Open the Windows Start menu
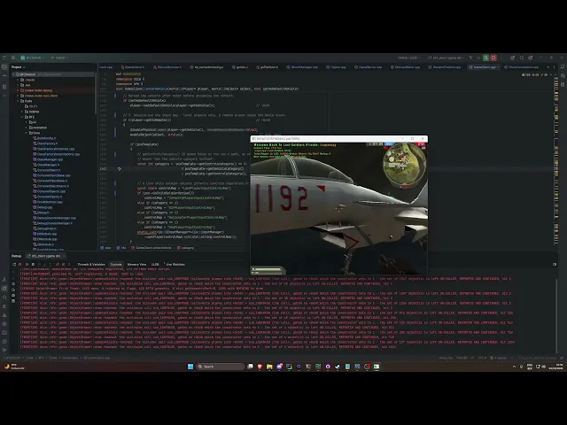 pyautogui.click(x=190, y=367)
